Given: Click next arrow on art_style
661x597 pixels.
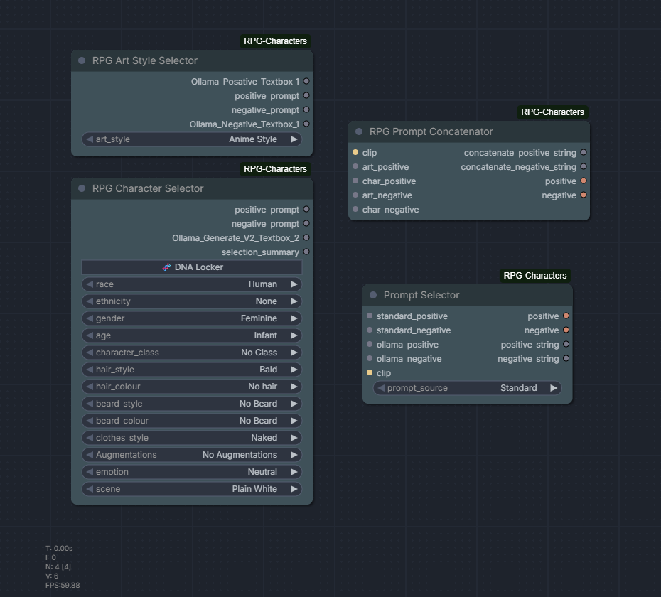Looking at the screenshot, I should [x=294, y=139].
